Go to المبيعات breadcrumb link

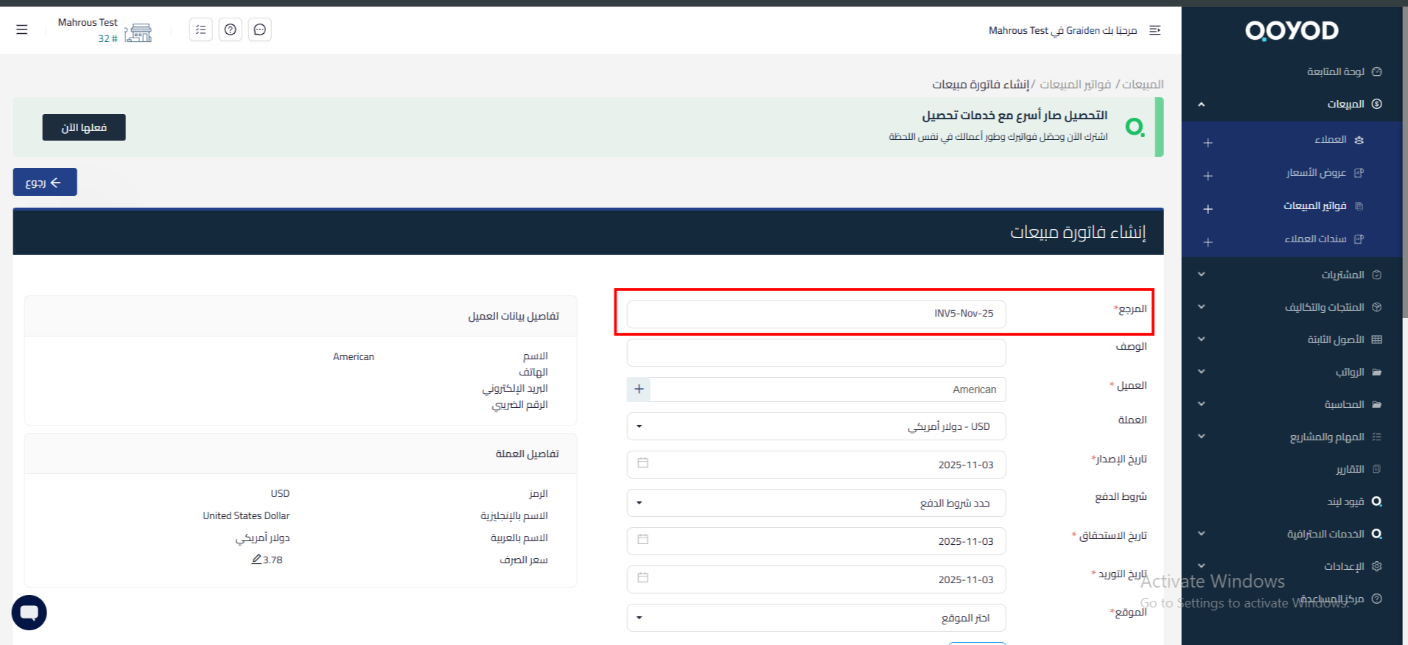1143,85
